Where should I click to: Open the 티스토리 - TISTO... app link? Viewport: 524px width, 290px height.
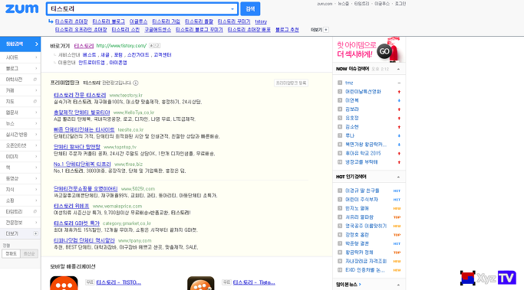click(x=119, y=282)
